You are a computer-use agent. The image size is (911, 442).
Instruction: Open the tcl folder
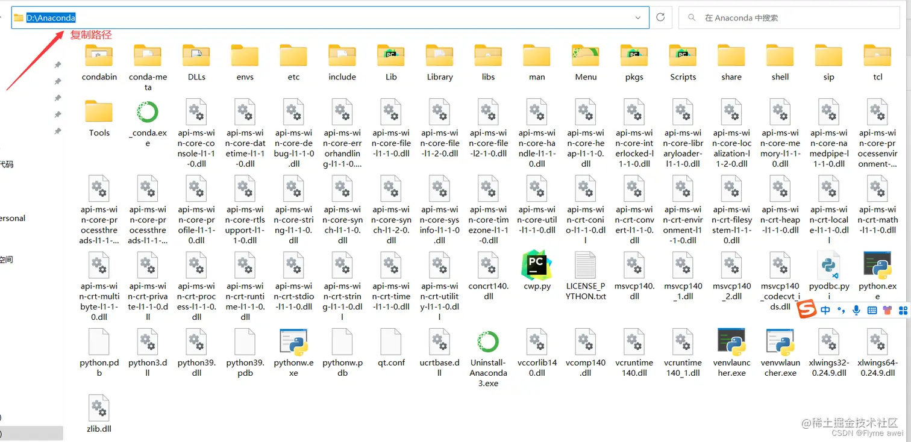click(x=878, y=63)
